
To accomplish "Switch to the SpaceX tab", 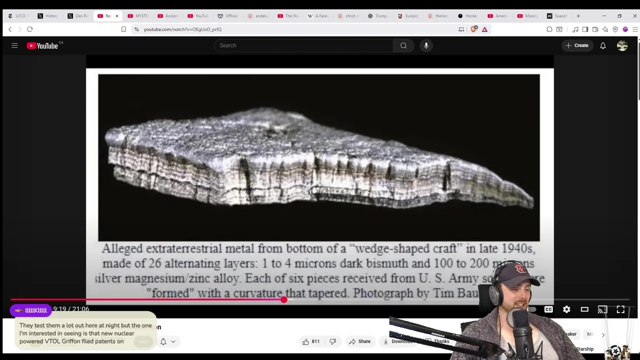I will [557, 16].
